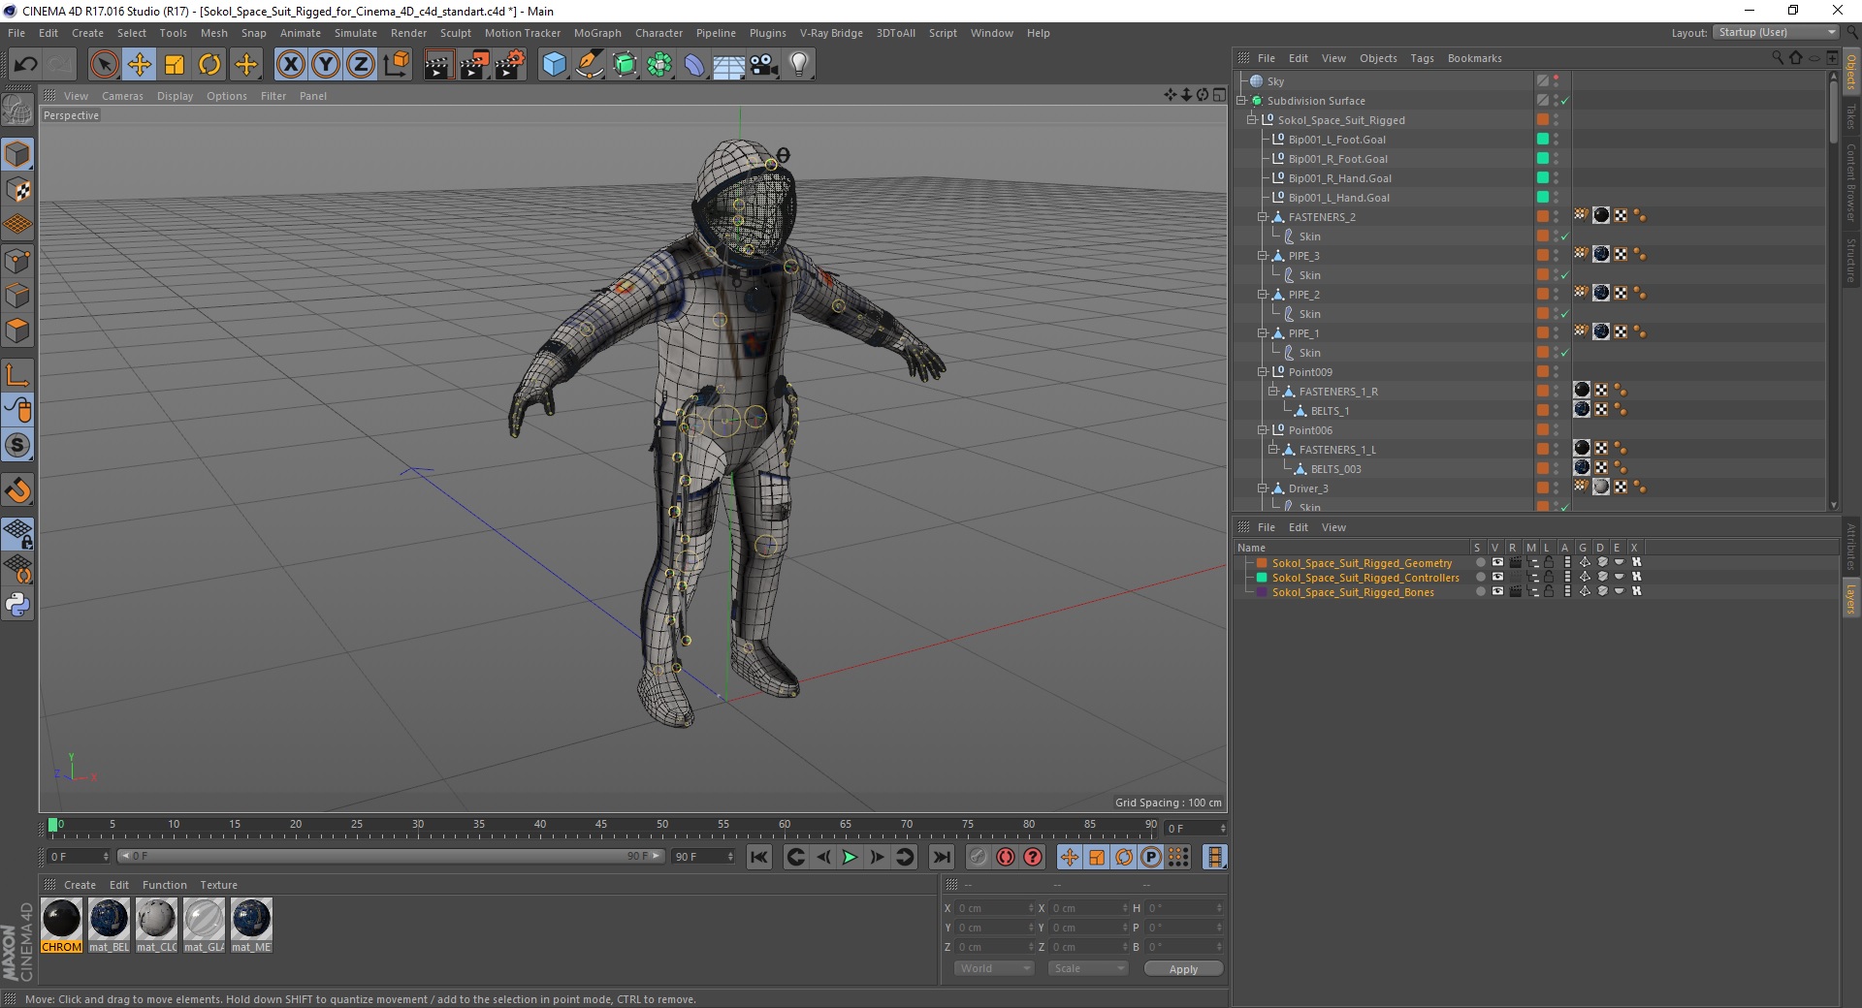
Task: Collapse the FASTENERS_2 node
Action: 1263,217
